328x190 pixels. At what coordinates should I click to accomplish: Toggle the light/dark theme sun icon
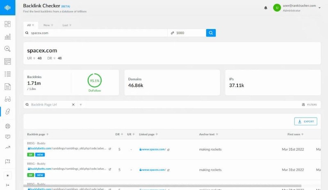tap(7, 176)
